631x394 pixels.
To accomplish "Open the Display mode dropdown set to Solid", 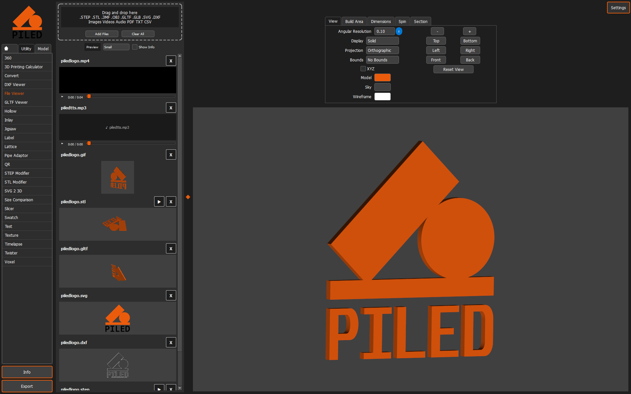I will pos(383,41).
